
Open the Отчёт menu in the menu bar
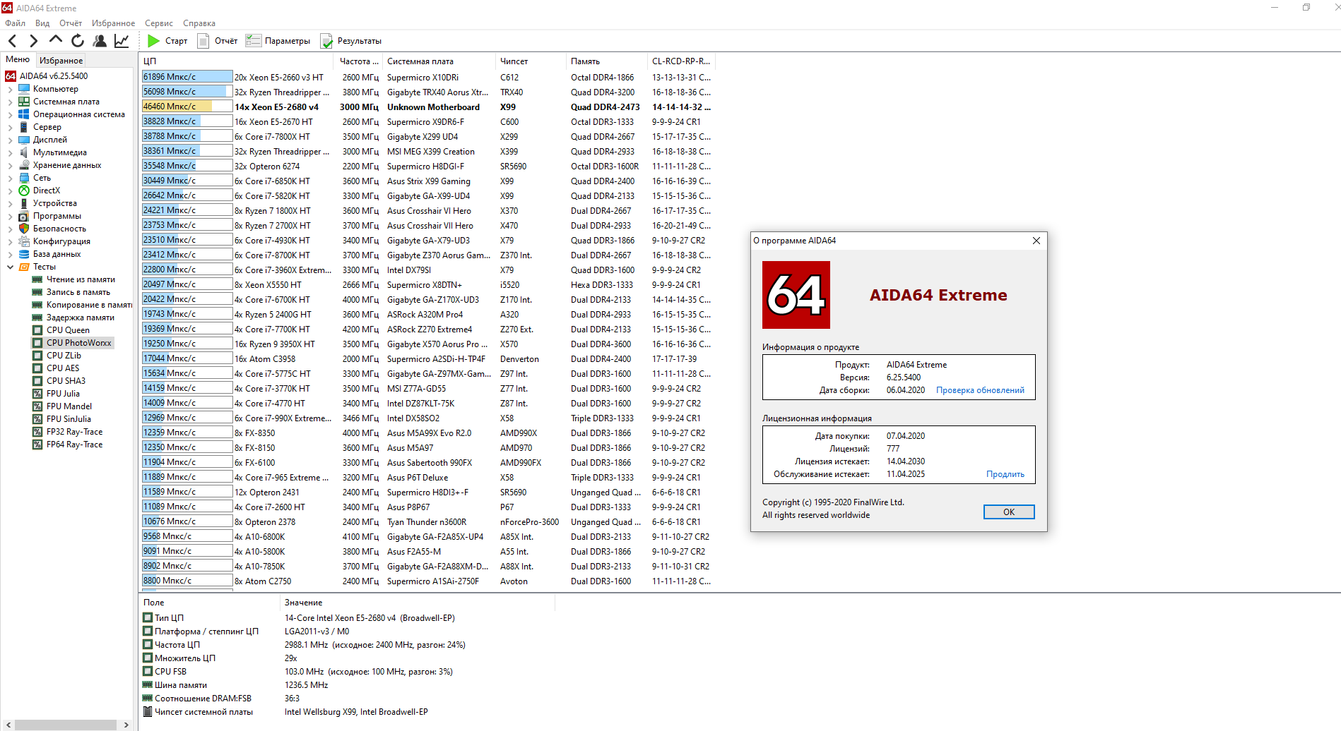coord(71,23)
